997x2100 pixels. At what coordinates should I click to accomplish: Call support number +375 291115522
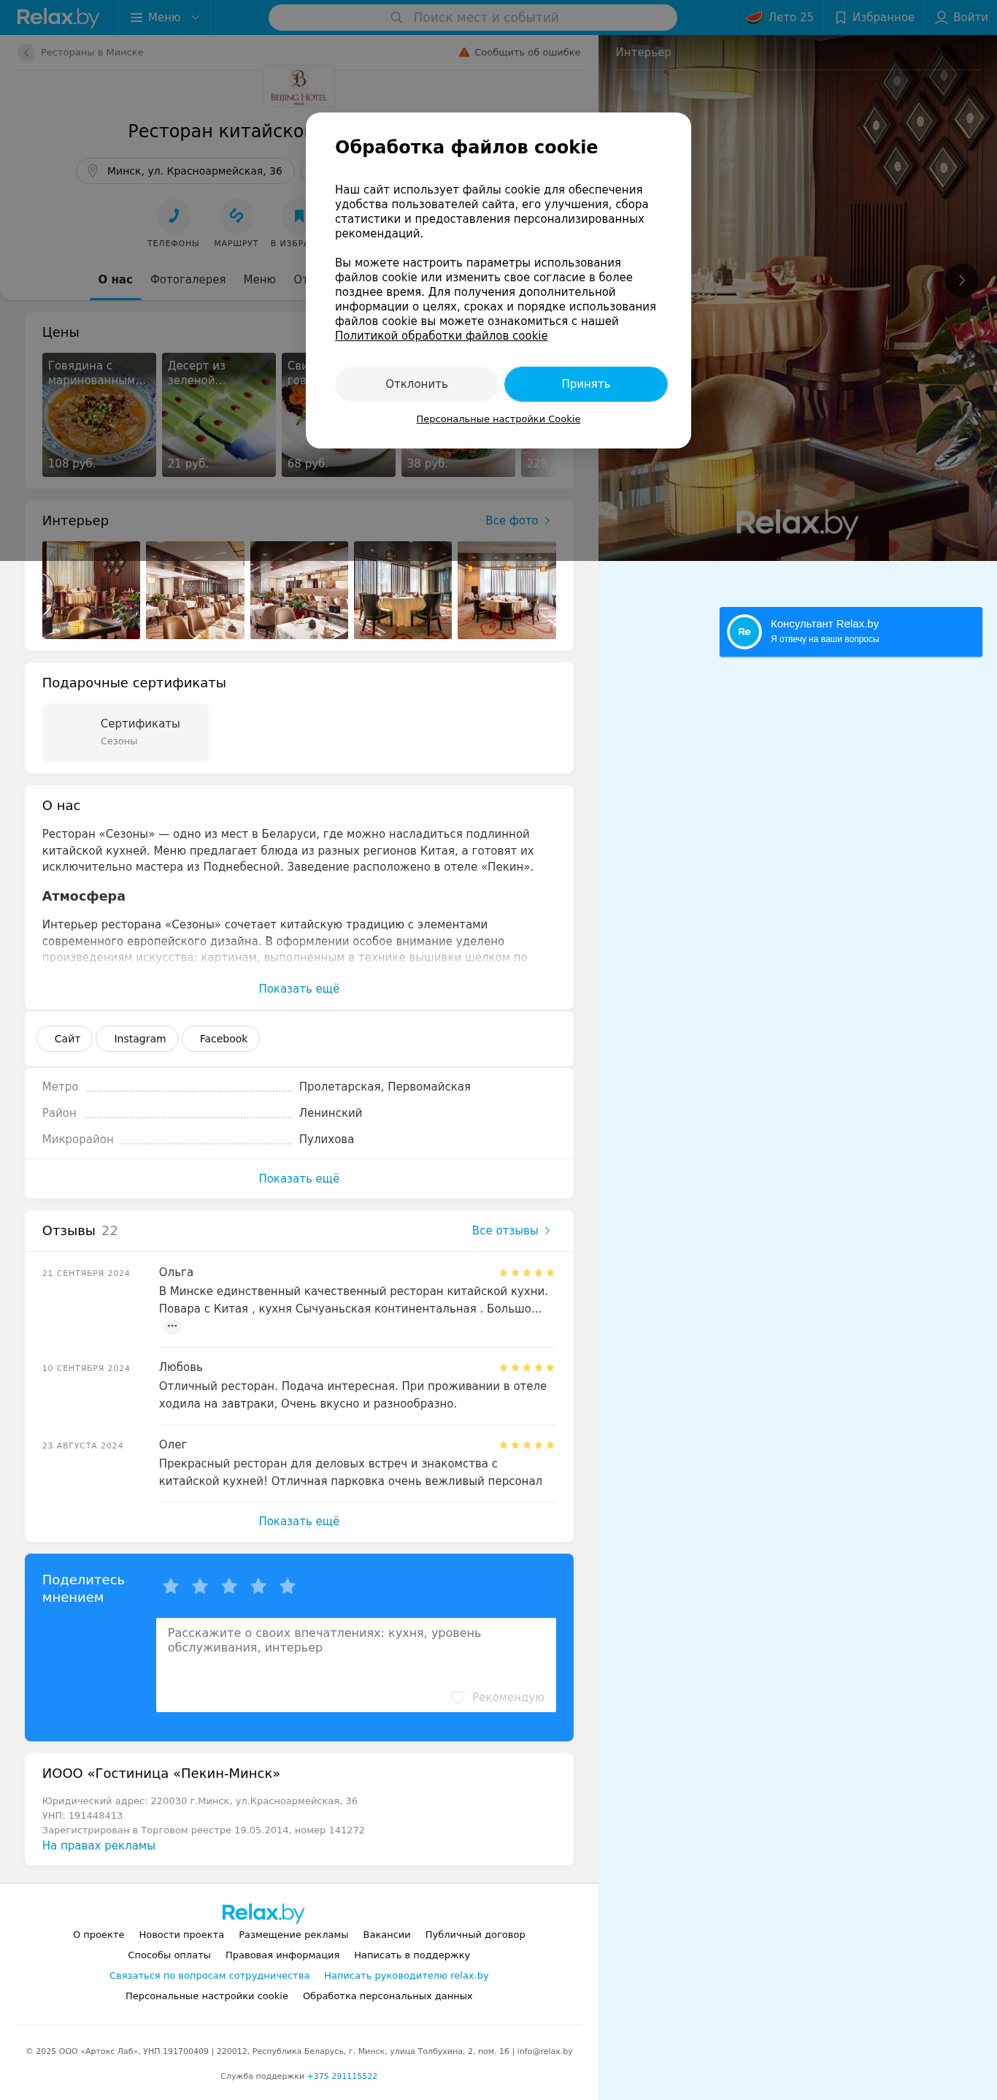pos(342,2076)
